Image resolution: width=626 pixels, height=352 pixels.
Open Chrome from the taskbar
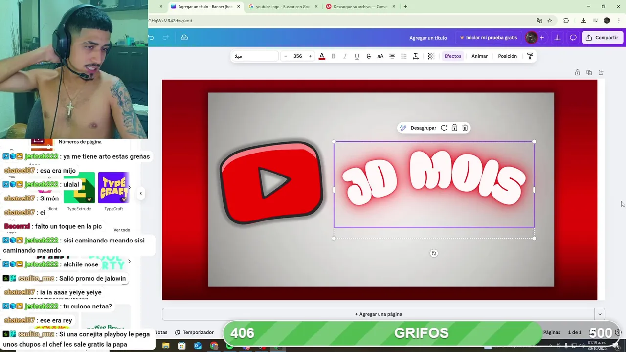coord(214,346)
